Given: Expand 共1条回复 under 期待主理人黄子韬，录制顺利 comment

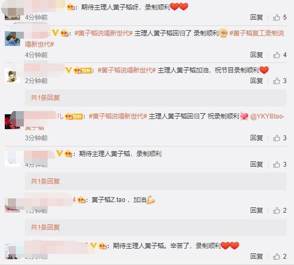Looking at the screenshot, I should (x=45, y=181).
